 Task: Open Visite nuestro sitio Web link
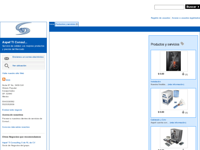click(x=13, y=73)
